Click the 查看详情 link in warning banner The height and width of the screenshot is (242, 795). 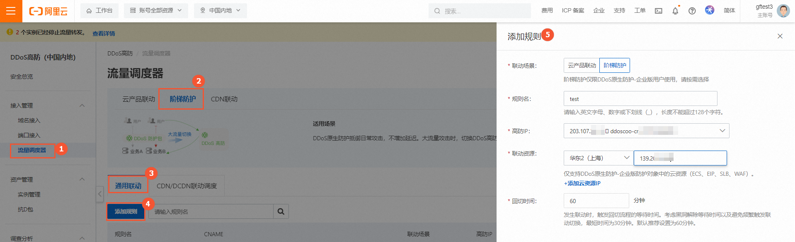point(104,34)
